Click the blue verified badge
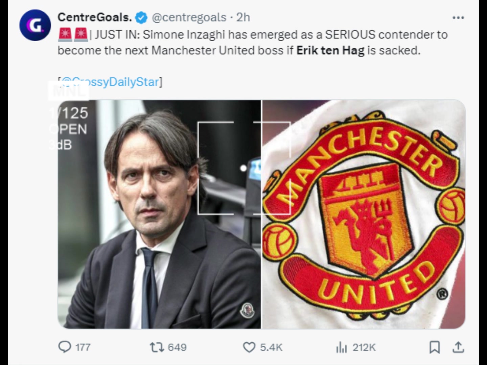487x365 pixels. point(141,18)
